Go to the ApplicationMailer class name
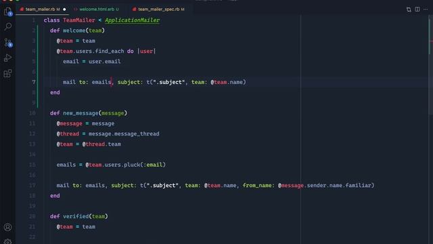Screen dimensions: 433x244 tap(132, 20)
